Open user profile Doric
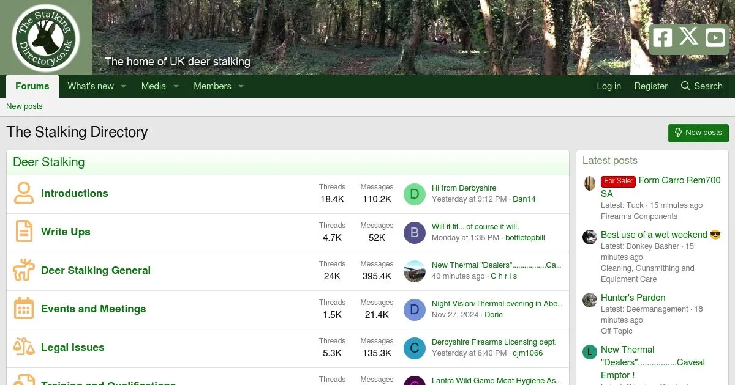The height and width of the screenshot is (385, 735). click(x=494, y=315)
